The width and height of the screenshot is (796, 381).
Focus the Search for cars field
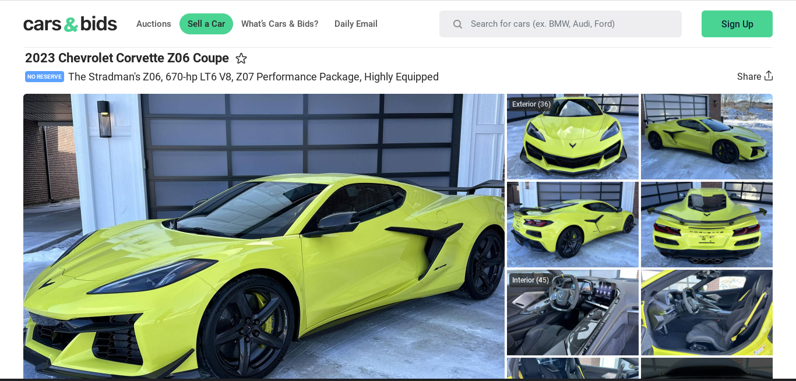point(561,24)
